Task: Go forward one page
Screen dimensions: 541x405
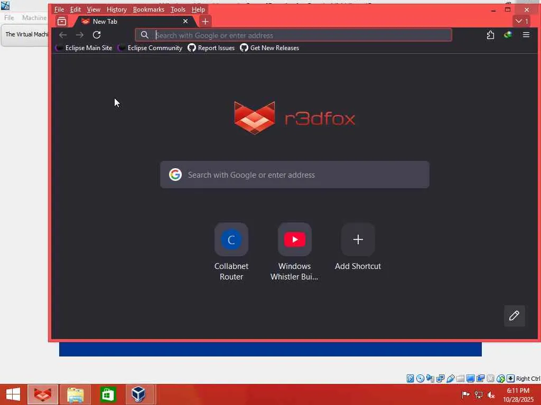Action: [80, 35]
